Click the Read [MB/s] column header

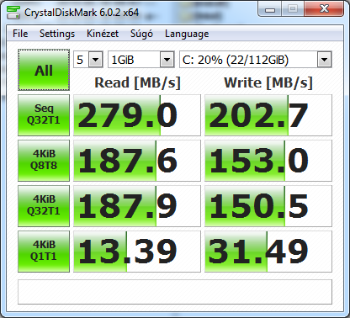point(137,83)
